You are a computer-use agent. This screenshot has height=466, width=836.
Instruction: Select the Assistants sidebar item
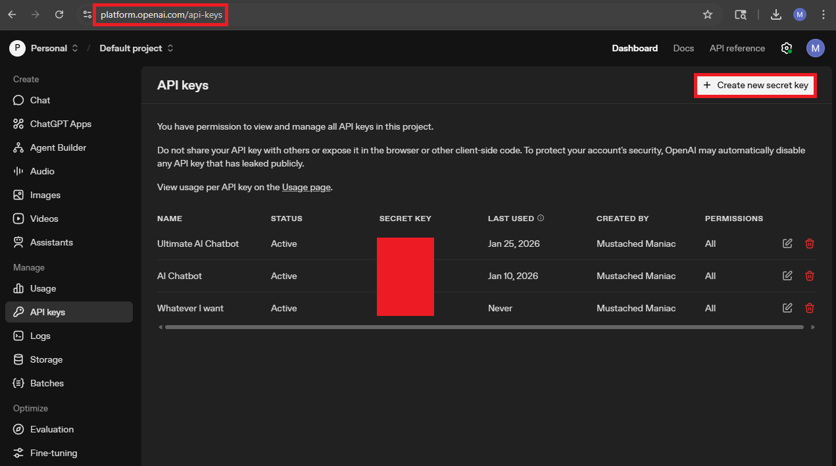click(51, 242)
